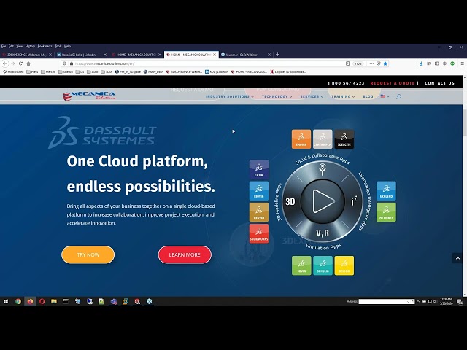The width and height of the screenshot is (467, 350).
Task: Open the green NETVIBES tile
Action: 386,212
